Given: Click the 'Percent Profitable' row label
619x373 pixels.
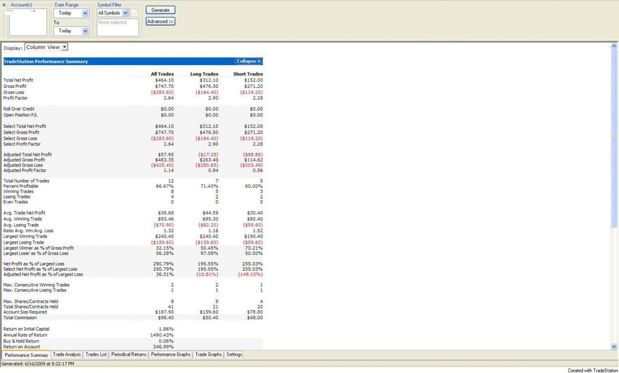Looking at the screenshot, I should (x=21, y=186).
